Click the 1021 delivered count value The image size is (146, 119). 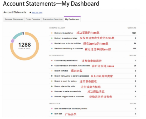(x=134, y=33)
